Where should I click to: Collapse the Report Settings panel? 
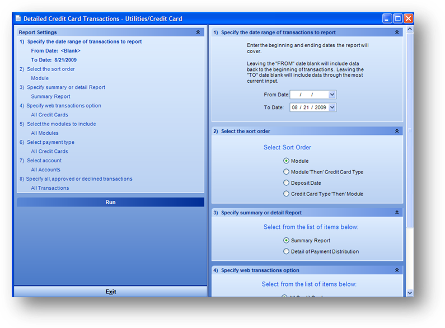pos(198,32)
